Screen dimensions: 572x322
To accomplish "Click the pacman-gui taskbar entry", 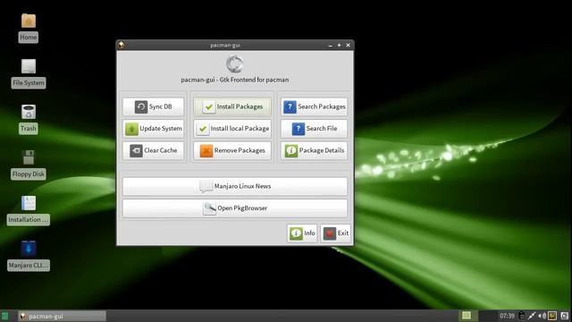I will [x=62, y=316].
